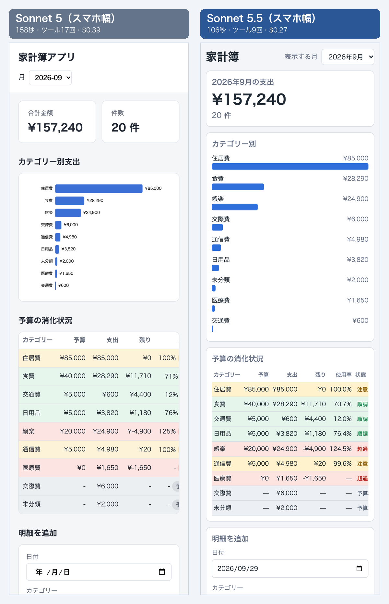The height and width of the screenshot is (604, 389).
Task: Open the calendar icon in Sonnet 5 date field
Action: pyautogui.click(x=162, y=572)
